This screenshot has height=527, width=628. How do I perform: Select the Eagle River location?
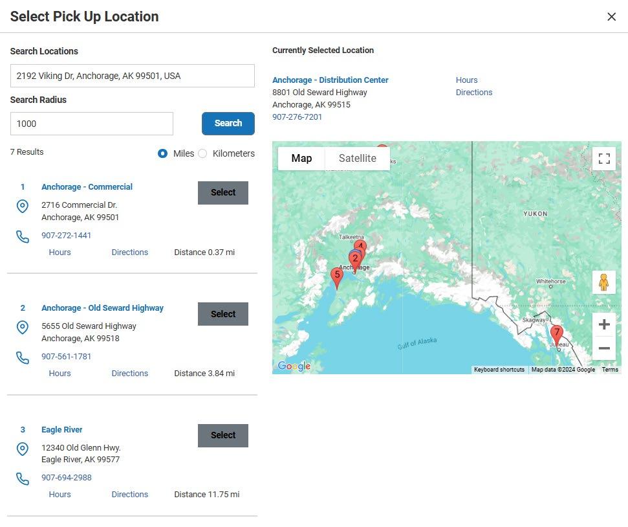point(223,436)
